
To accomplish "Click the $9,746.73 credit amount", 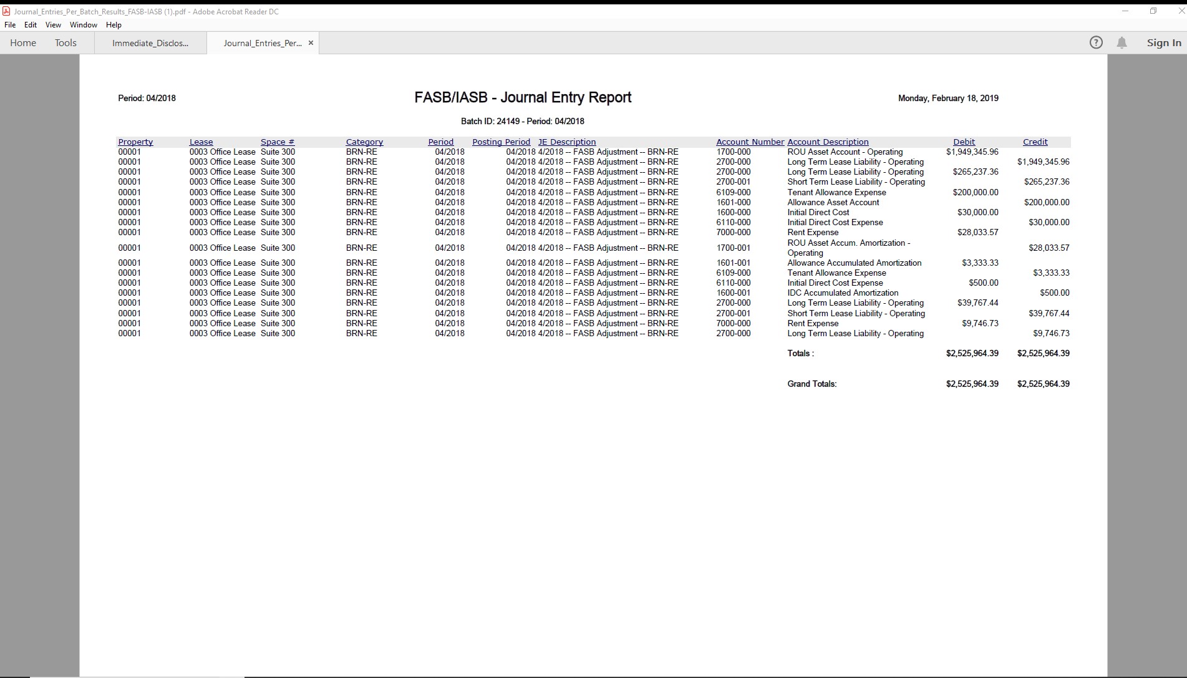I will [1051, 334].
